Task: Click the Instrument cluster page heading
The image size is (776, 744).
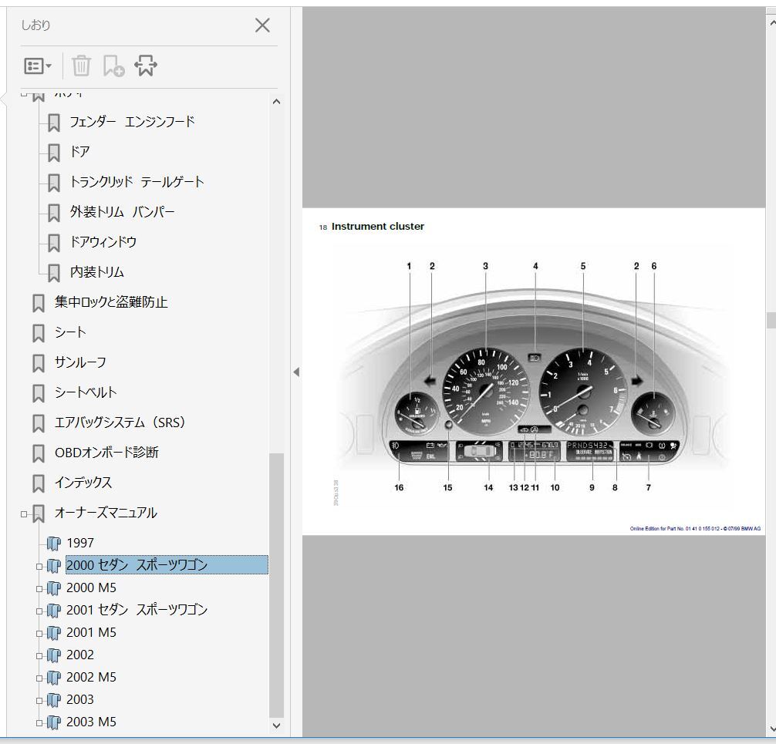Action: 378,226
